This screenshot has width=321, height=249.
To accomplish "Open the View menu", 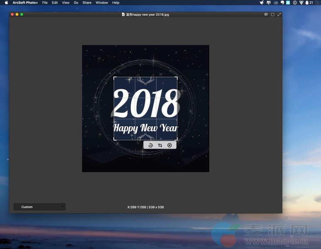I will (66, 2).
